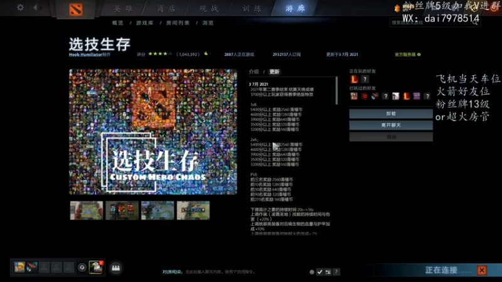Click the chat help question-mark icon
The image size is (502, 282).
336,272
